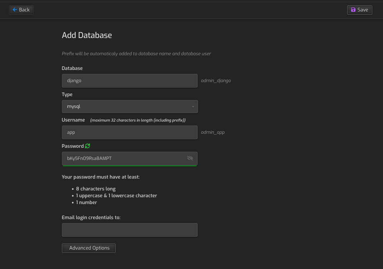Click the floppy disk icon in Save
This screenshot has height=269, width=383.
(353, 10)
